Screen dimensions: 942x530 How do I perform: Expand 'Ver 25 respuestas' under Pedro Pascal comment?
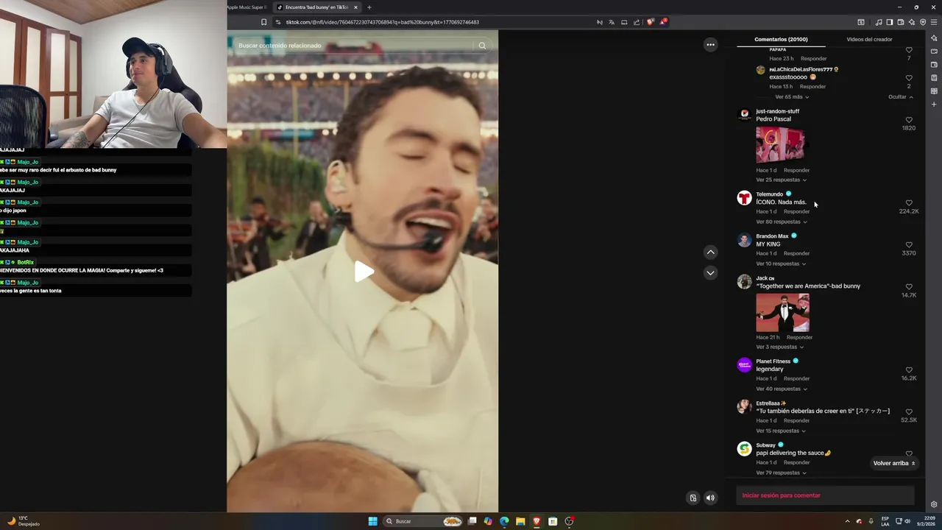(x=781, y=180)
